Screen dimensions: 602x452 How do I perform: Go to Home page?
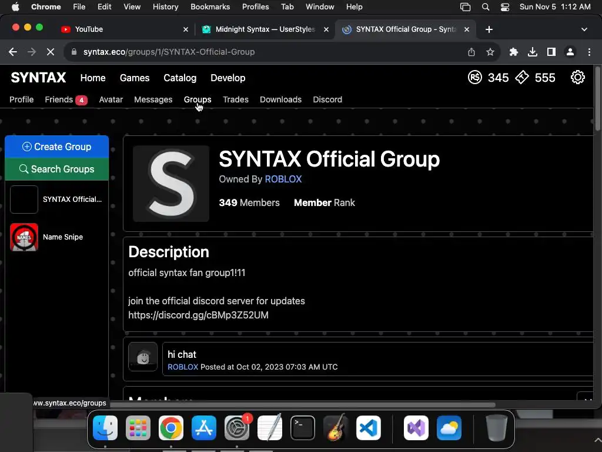[93, 78]
